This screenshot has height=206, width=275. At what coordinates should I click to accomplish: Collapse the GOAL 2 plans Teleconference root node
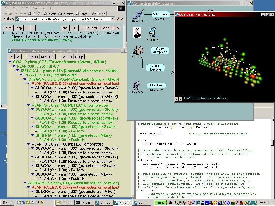click(10, 62)
